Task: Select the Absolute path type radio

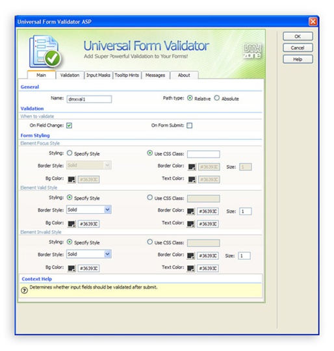Action: 217,98
